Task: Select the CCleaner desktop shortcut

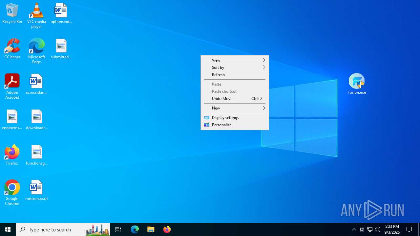Action: click(12, 49)
